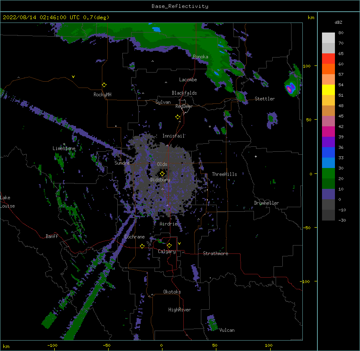
Task: Click the white plus marker east of ThreeHills
Action: point(256,156)
